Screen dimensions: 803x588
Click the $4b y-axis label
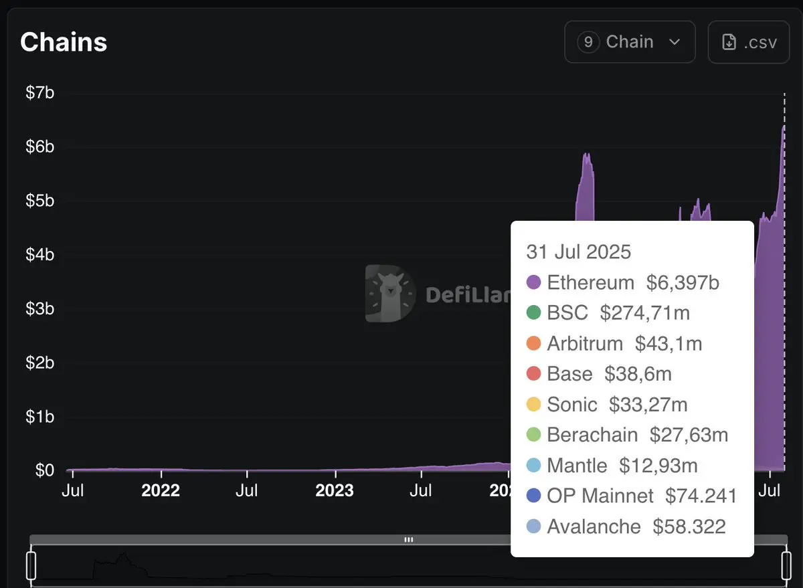(40, 255)
